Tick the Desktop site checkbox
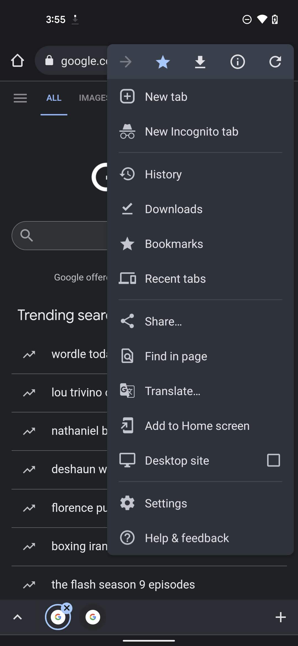This screenshot has width=298, height=646. pyautogui.click(x=273, y=460)
